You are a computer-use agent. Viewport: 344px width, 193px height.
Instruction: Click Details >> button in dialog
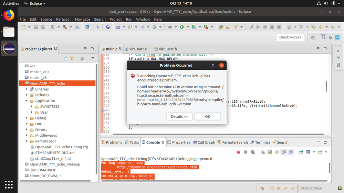[179, 117]
